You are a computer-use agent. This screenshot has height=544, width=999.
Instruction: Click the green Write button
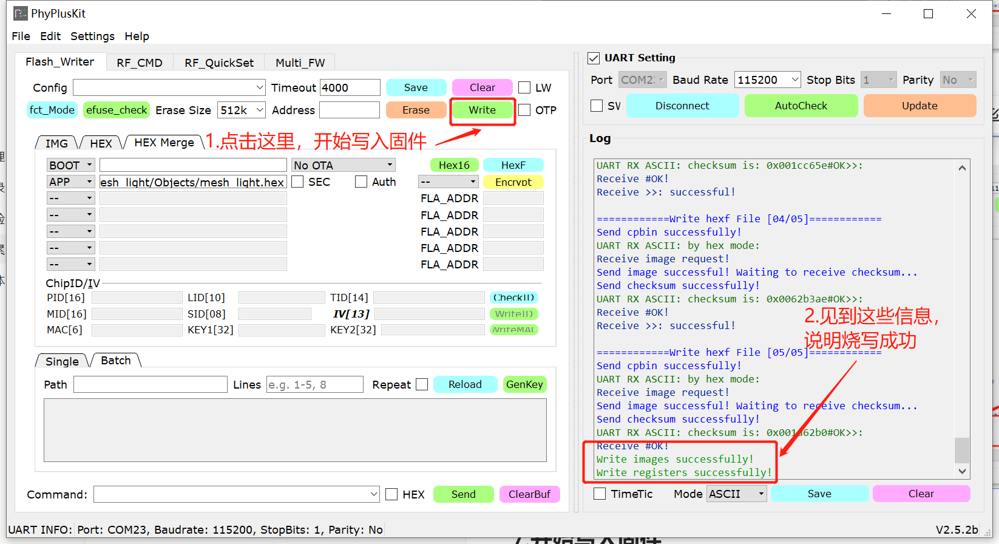tap(482, 110)
